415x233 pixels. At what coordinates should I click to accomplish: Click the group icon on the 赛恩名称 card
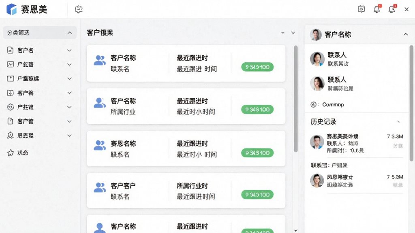pyautogui.click(x=100, y=145)
